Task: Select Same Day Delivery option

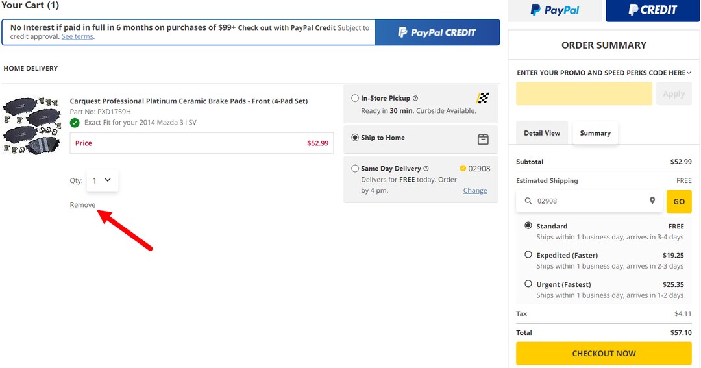Action: click(x=355, y=169)
